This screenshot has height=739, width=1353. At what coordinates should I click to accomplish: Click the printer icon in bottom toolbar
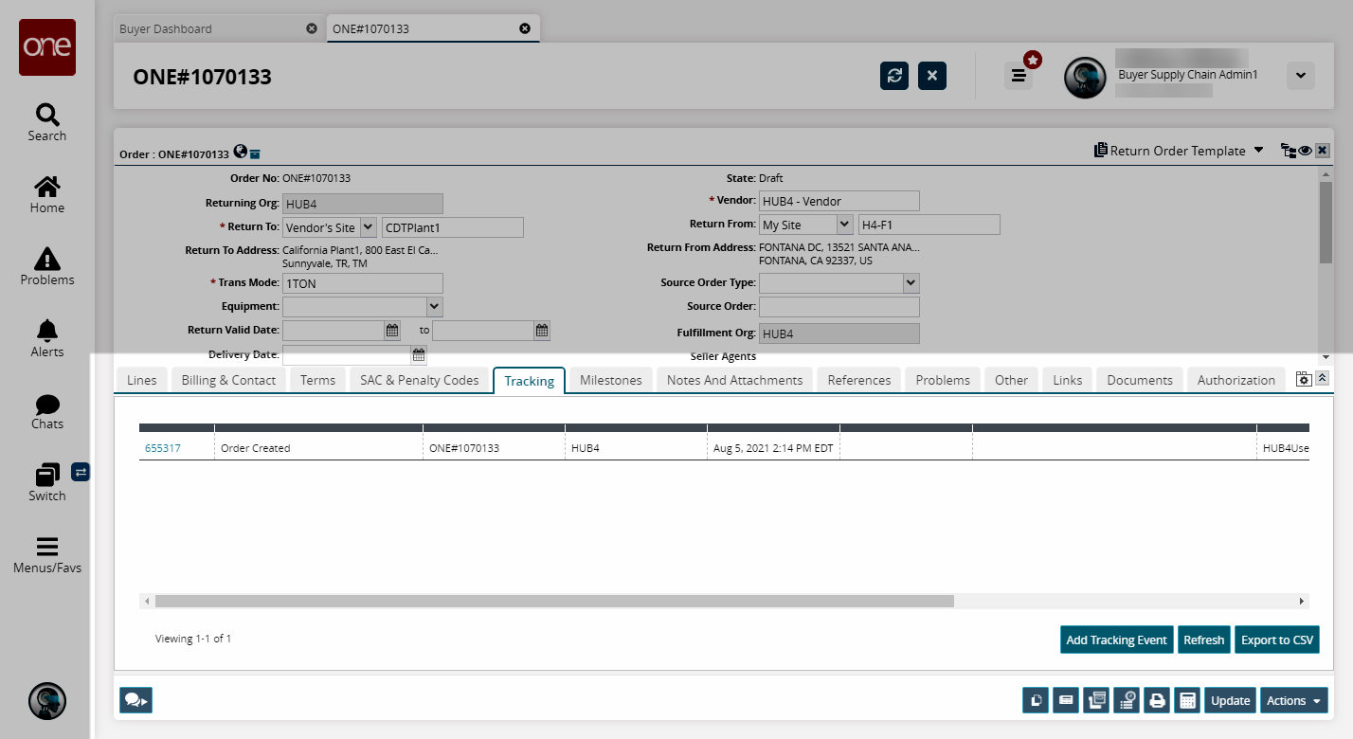pos(1156,701)
